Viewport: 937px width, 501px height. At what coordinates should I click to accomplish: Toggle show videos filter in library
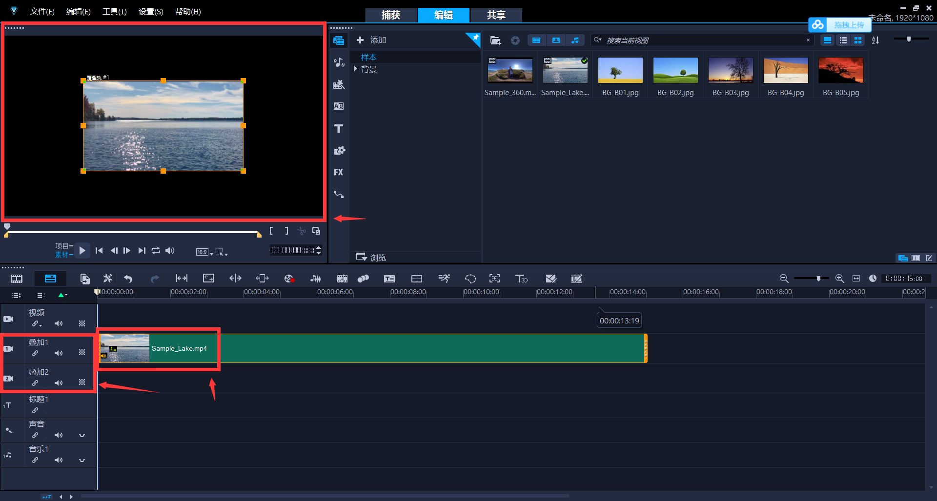pos(536,40)
